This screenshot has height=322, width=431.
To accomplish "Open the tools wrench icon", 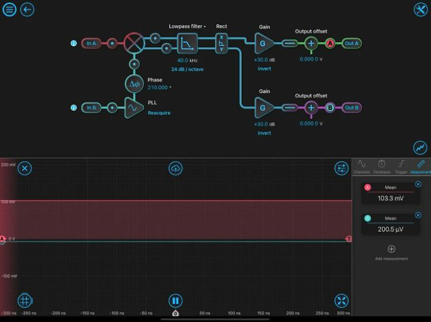I will pos(421,9).
